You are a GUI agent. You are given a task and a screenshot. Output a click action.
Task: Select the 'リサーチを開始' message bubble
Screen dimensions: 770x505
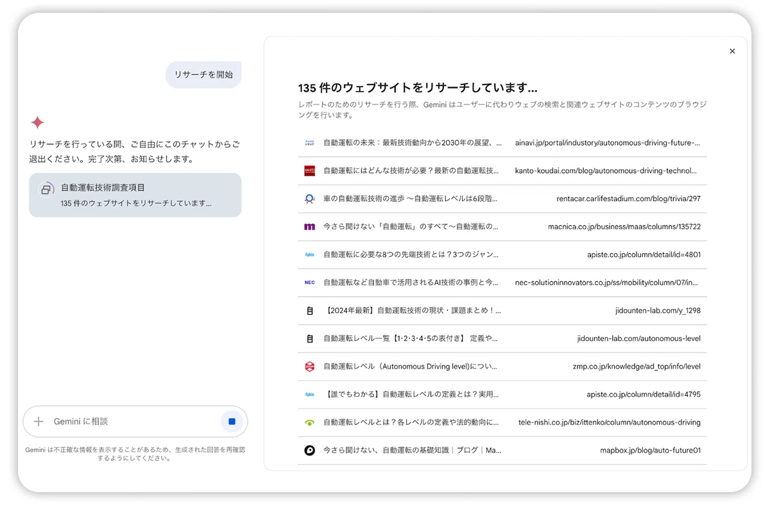[203, 75]
